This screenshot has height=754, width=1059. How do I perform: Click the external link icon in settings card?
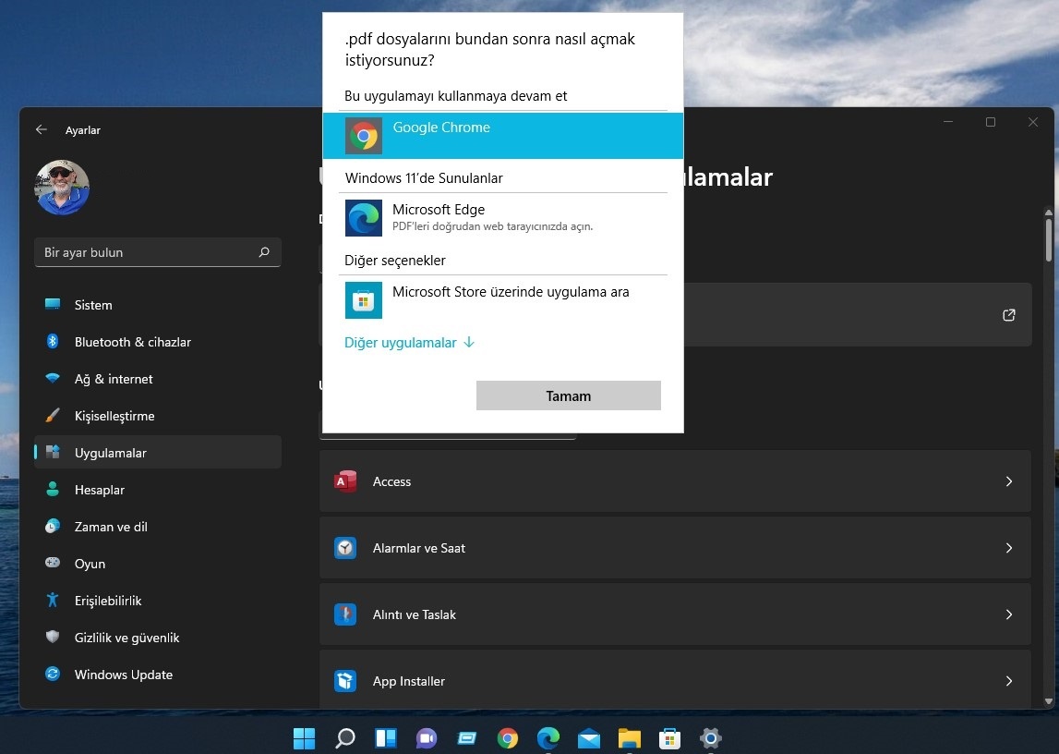(1009, 315)
